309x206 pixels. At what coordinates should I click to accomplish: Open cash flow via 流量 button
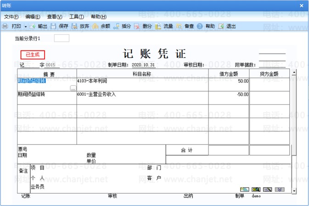pos(164,26)
